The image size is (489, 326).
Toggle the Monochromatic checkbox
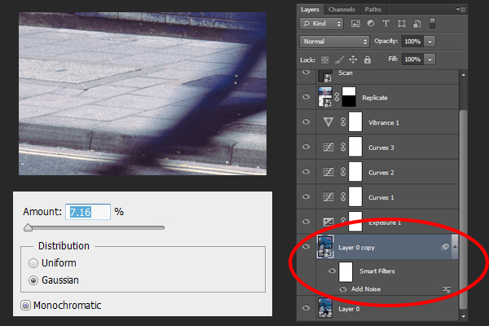(x=25, y=305)
